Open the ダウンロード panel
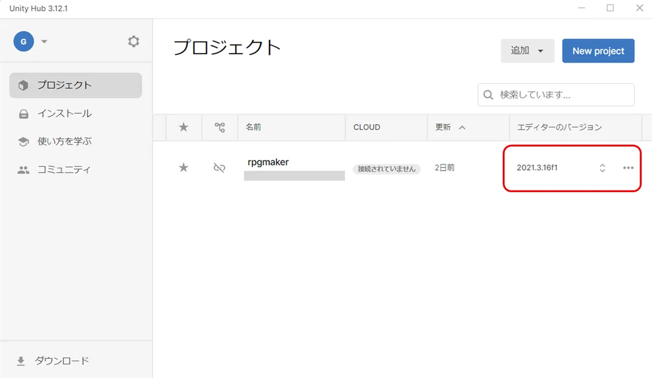The width and height of the screenshot is (652, 378). 62,361
